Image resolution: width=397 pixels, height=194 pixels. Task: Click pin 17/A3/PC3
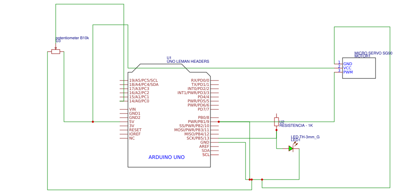(x=139, y=89)
